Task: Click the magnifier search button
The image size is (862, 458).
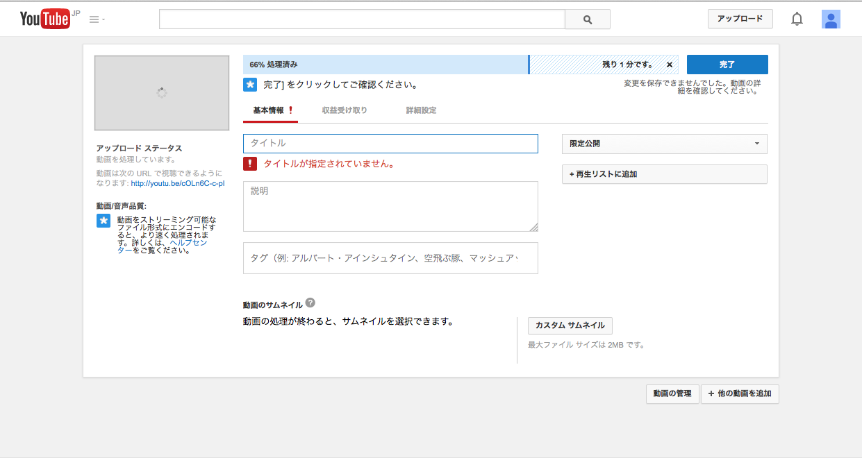Action: pyautogui.click(x=588, y=19)
